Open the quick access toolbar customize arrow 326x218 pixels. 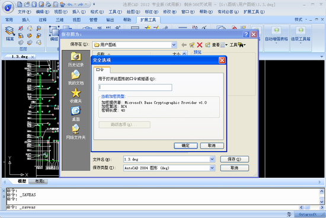(94, 4)
